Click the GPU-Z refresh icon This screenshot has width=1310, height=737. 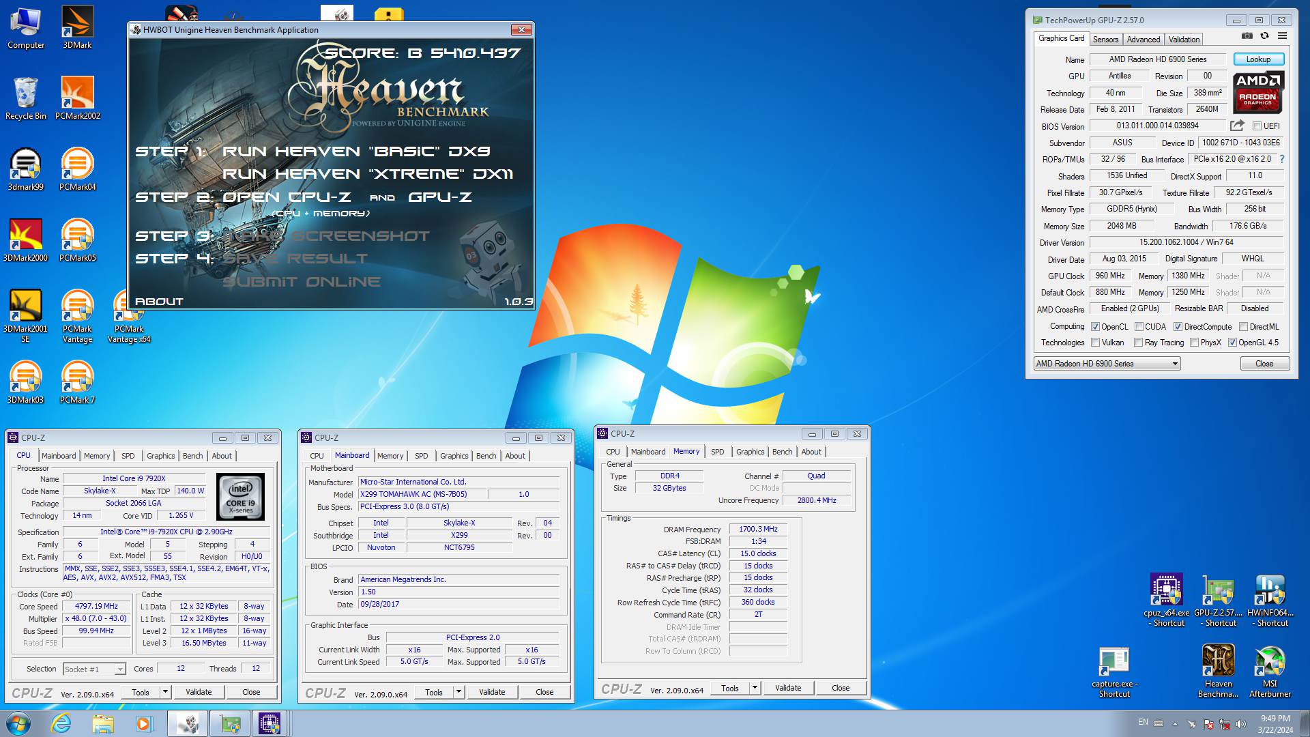click(x=1264, y=36)
